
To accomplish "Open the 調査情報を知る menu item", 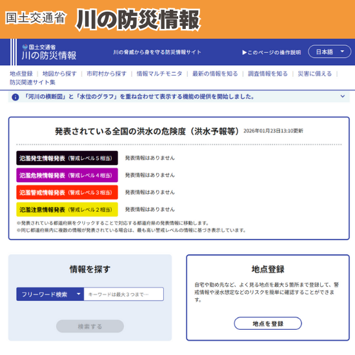I will [268, 74].
